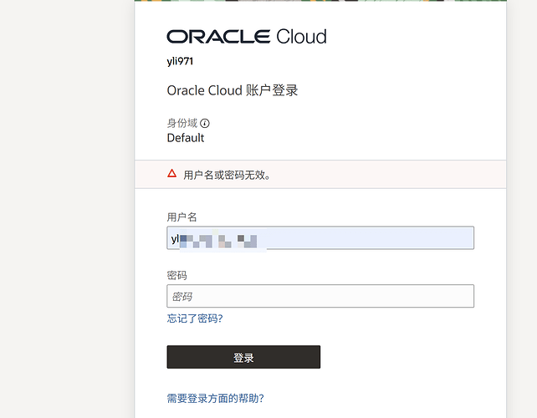Click the red warning triangle icon
This screenshot has height=418, width=537.
[172, 174]
